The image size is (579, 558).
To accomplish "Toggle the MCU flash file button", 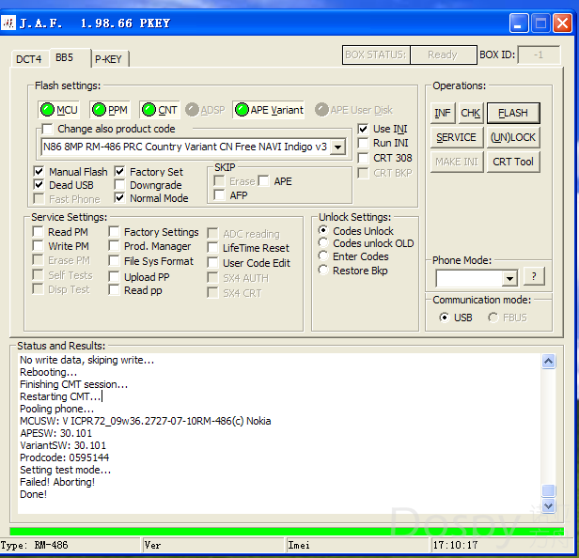I will [x=58, y=110].
